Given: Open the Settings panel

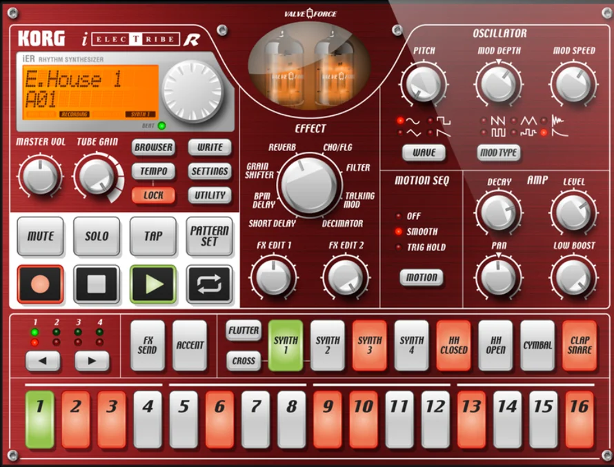Looking at the screenshot, I should coord(210,172).
